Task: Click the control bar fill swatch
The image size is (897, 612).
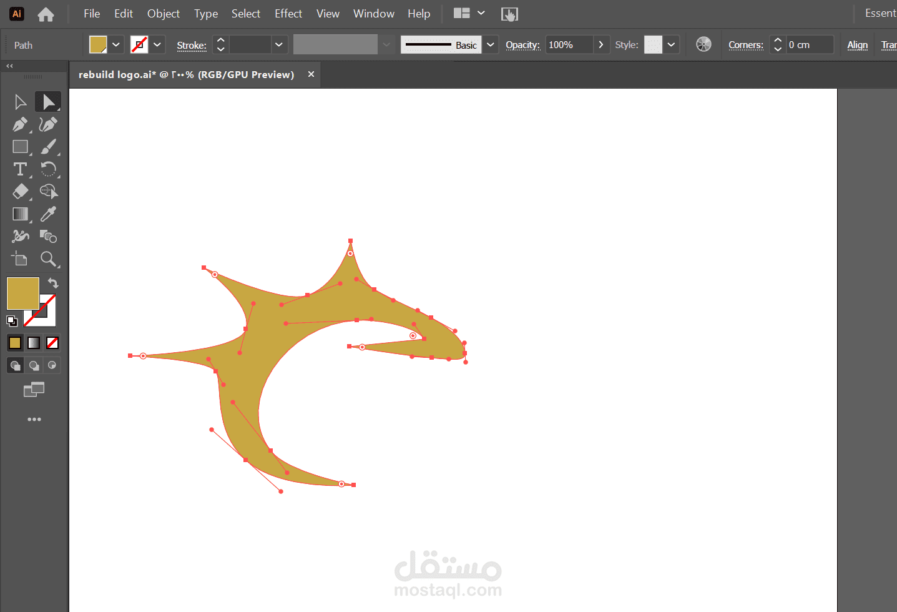Action: pyautogui.click(x=98, y=44)
